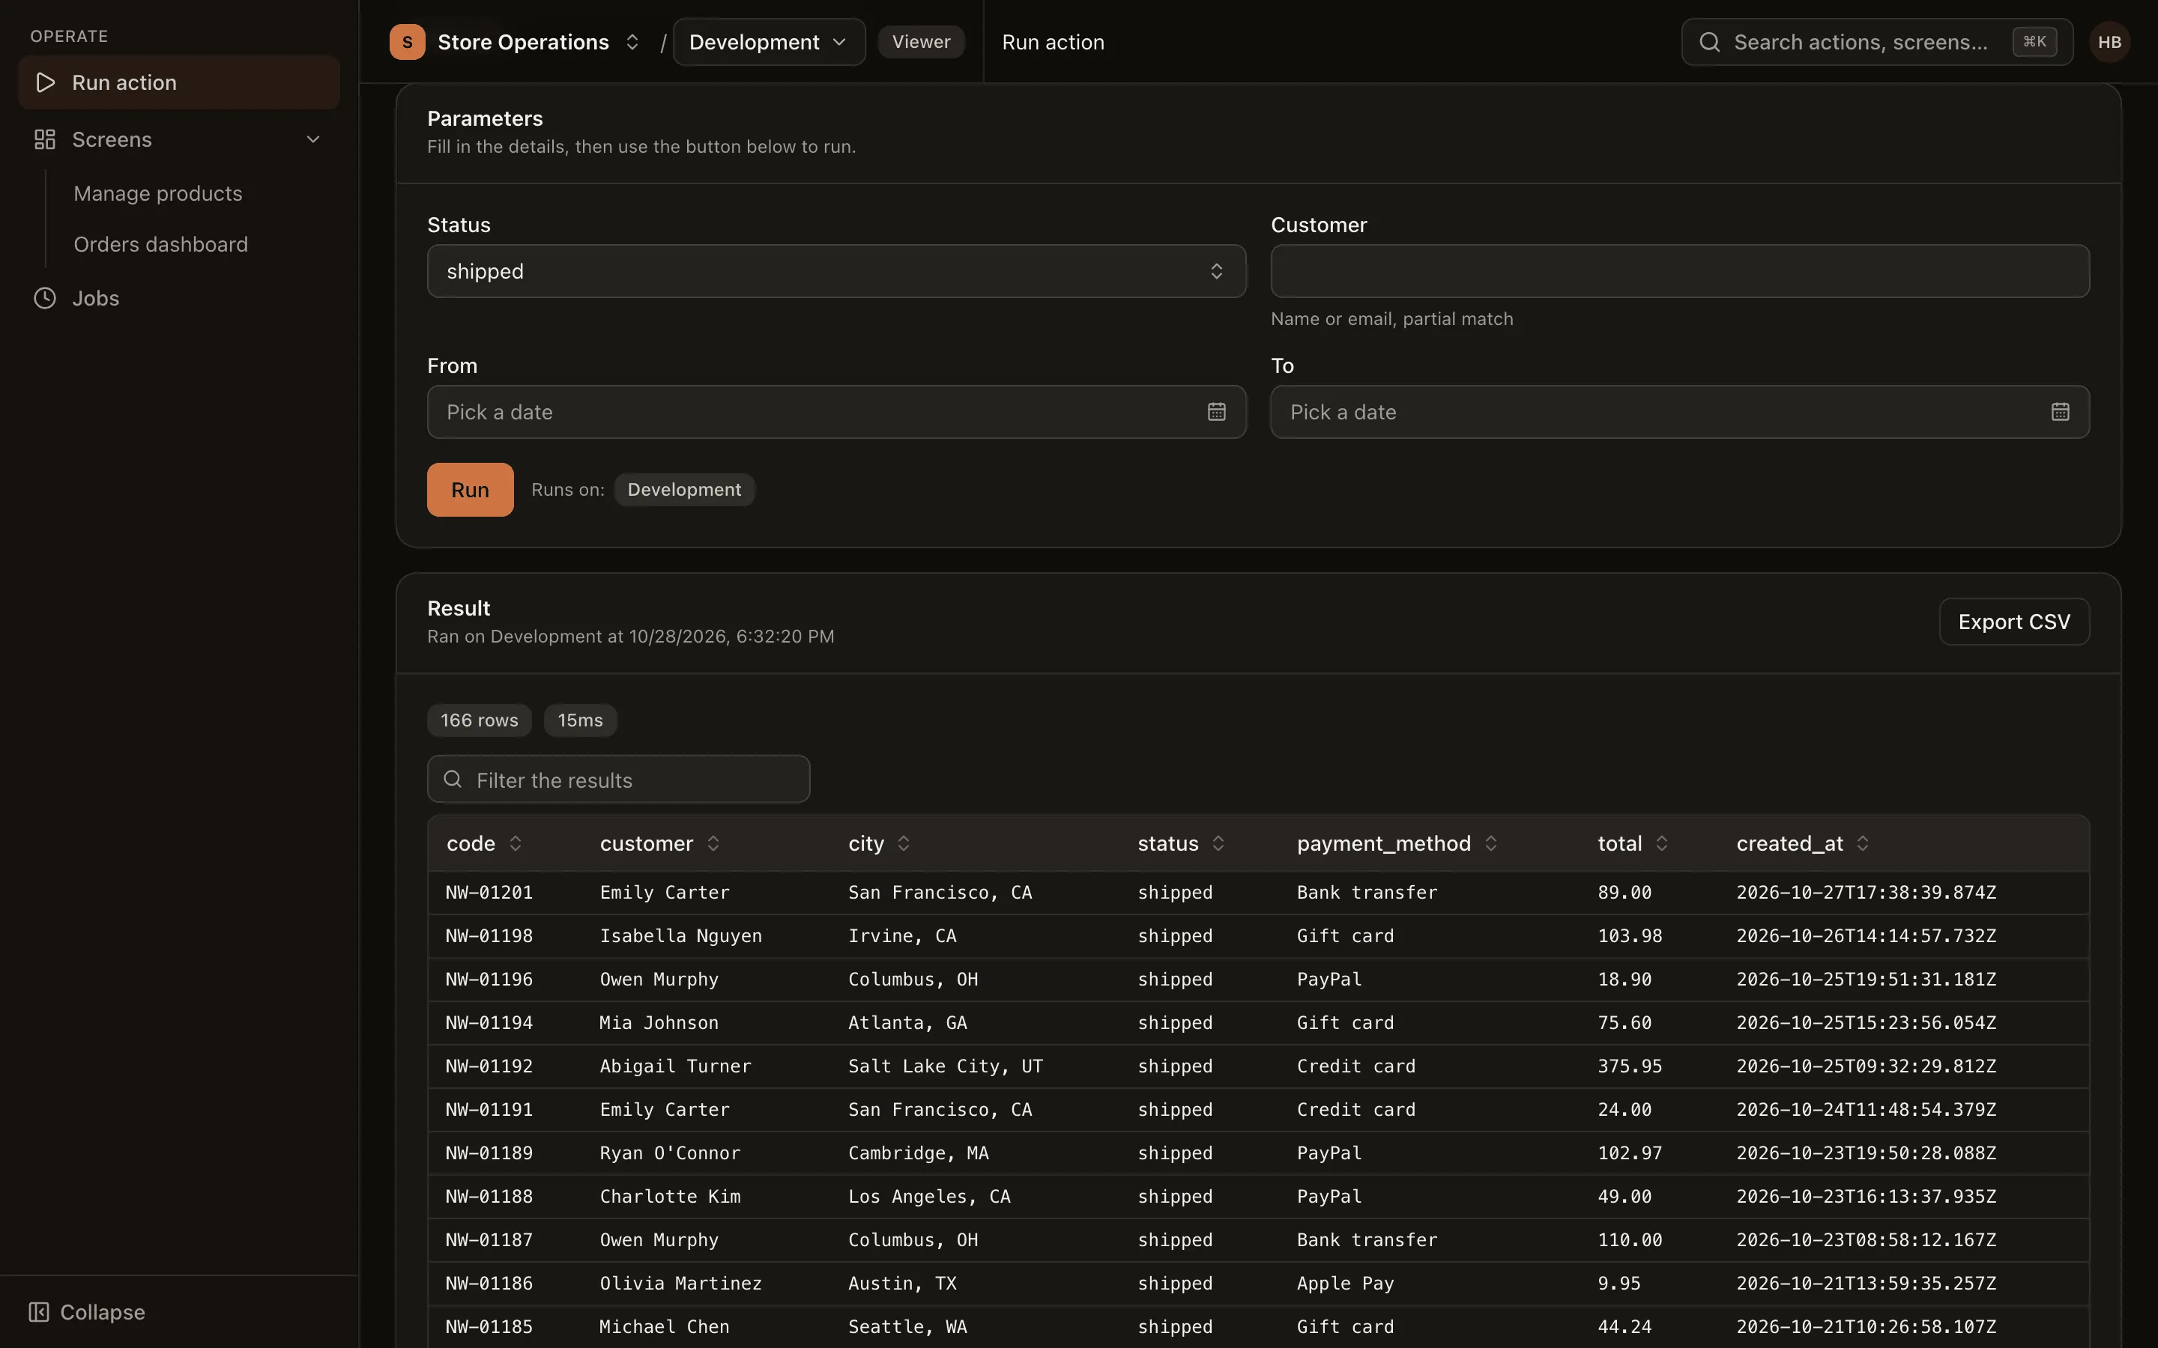Click the orange Run button
Screen dimensions: 2158x1348
click(x=470, y=490)
